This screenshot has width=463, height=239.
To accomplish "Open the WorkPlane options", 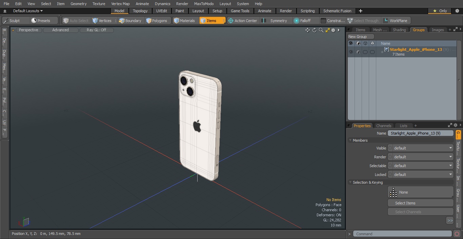I will pos(396,21).
